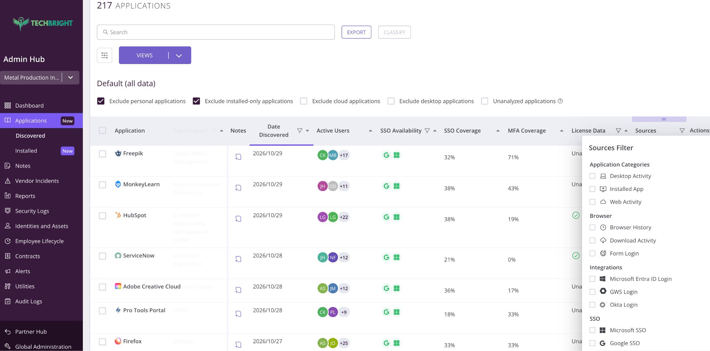This screenshot has height=351, width=710.
Task: Open the ServiceNow notes icon
Action: click(238, 259)
